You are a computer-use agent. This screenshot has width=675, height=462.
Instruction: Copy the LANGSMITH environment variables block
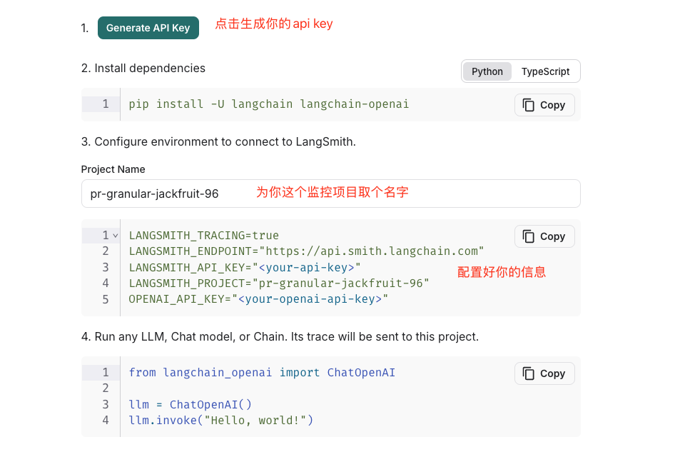[544, 236]
